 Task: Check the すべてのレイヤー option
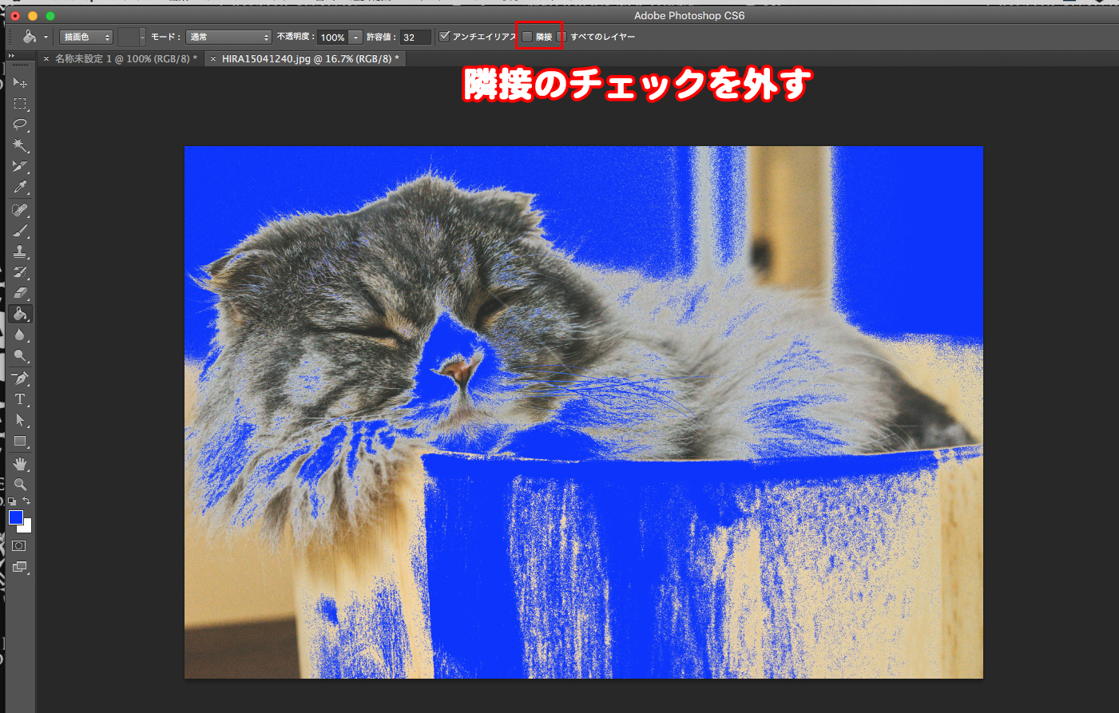coord(561,37)
